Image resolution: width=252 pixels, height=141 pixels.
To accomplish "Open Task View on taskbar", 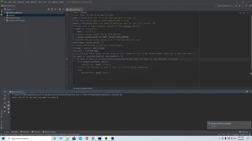I will (x=61, y=138).
